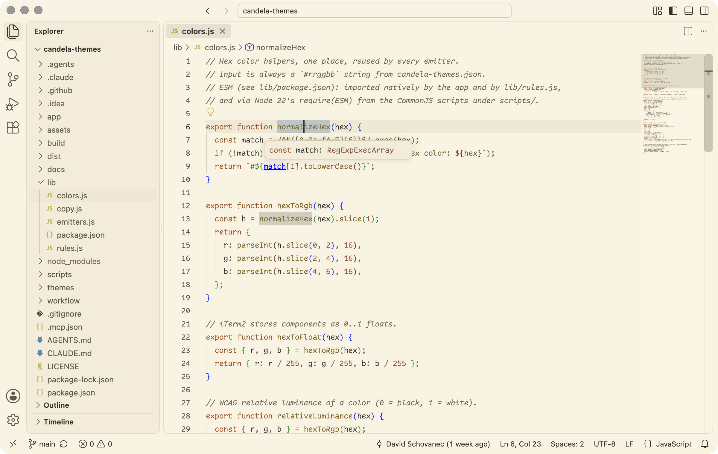Change indentation via Spaces: 2
Screen dimensions: 718x454
point(567,444)
